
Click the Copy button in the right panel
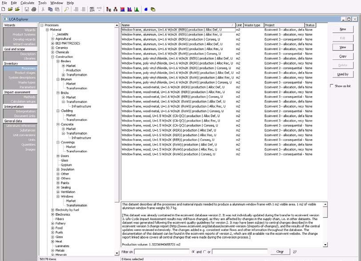pos(343,56)
